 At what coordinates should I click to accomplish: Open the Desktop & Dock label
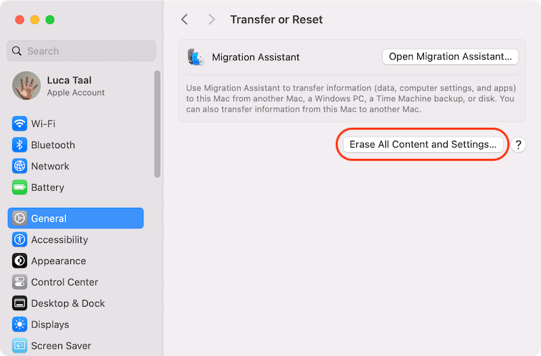68,303
